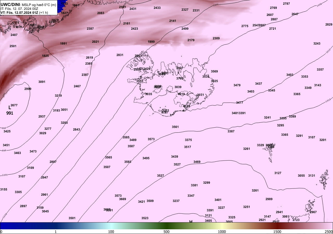Click the 991 pressure value below L
The image size is (333, 234).
tap(10, 113)
